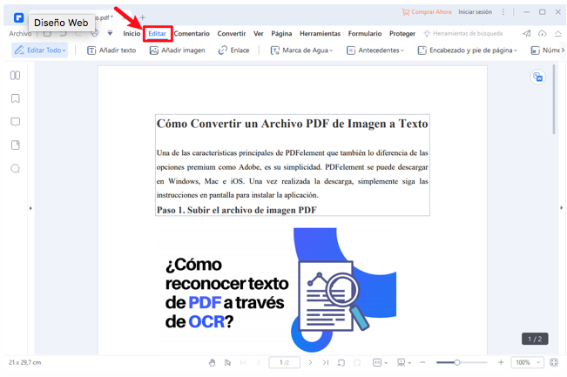Open the comments panel in the sidebar
The image size is (567, 377).
tap(15, 122)
